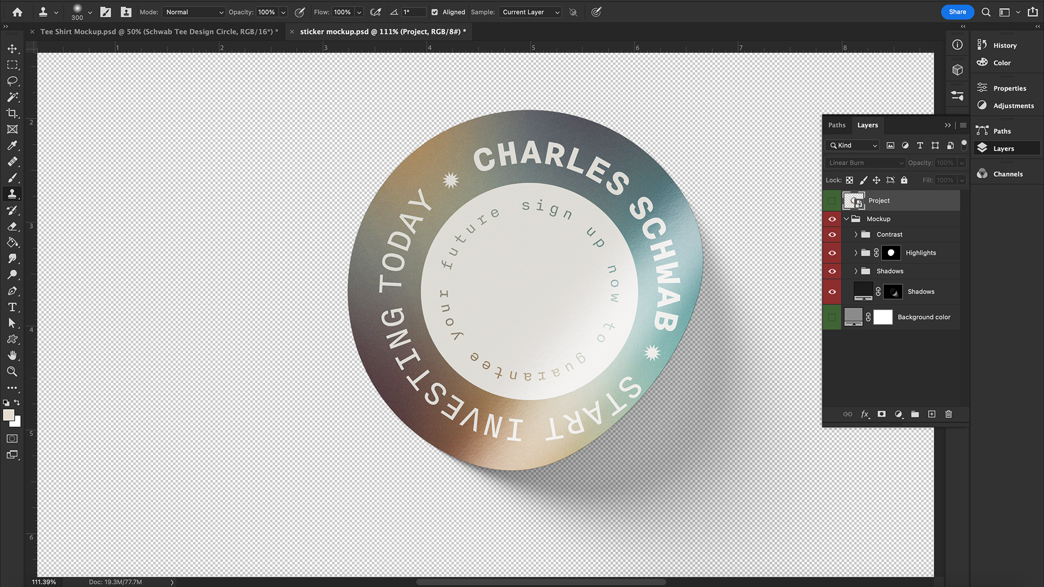Open the Properties panel

click(x=1009, y=88)
